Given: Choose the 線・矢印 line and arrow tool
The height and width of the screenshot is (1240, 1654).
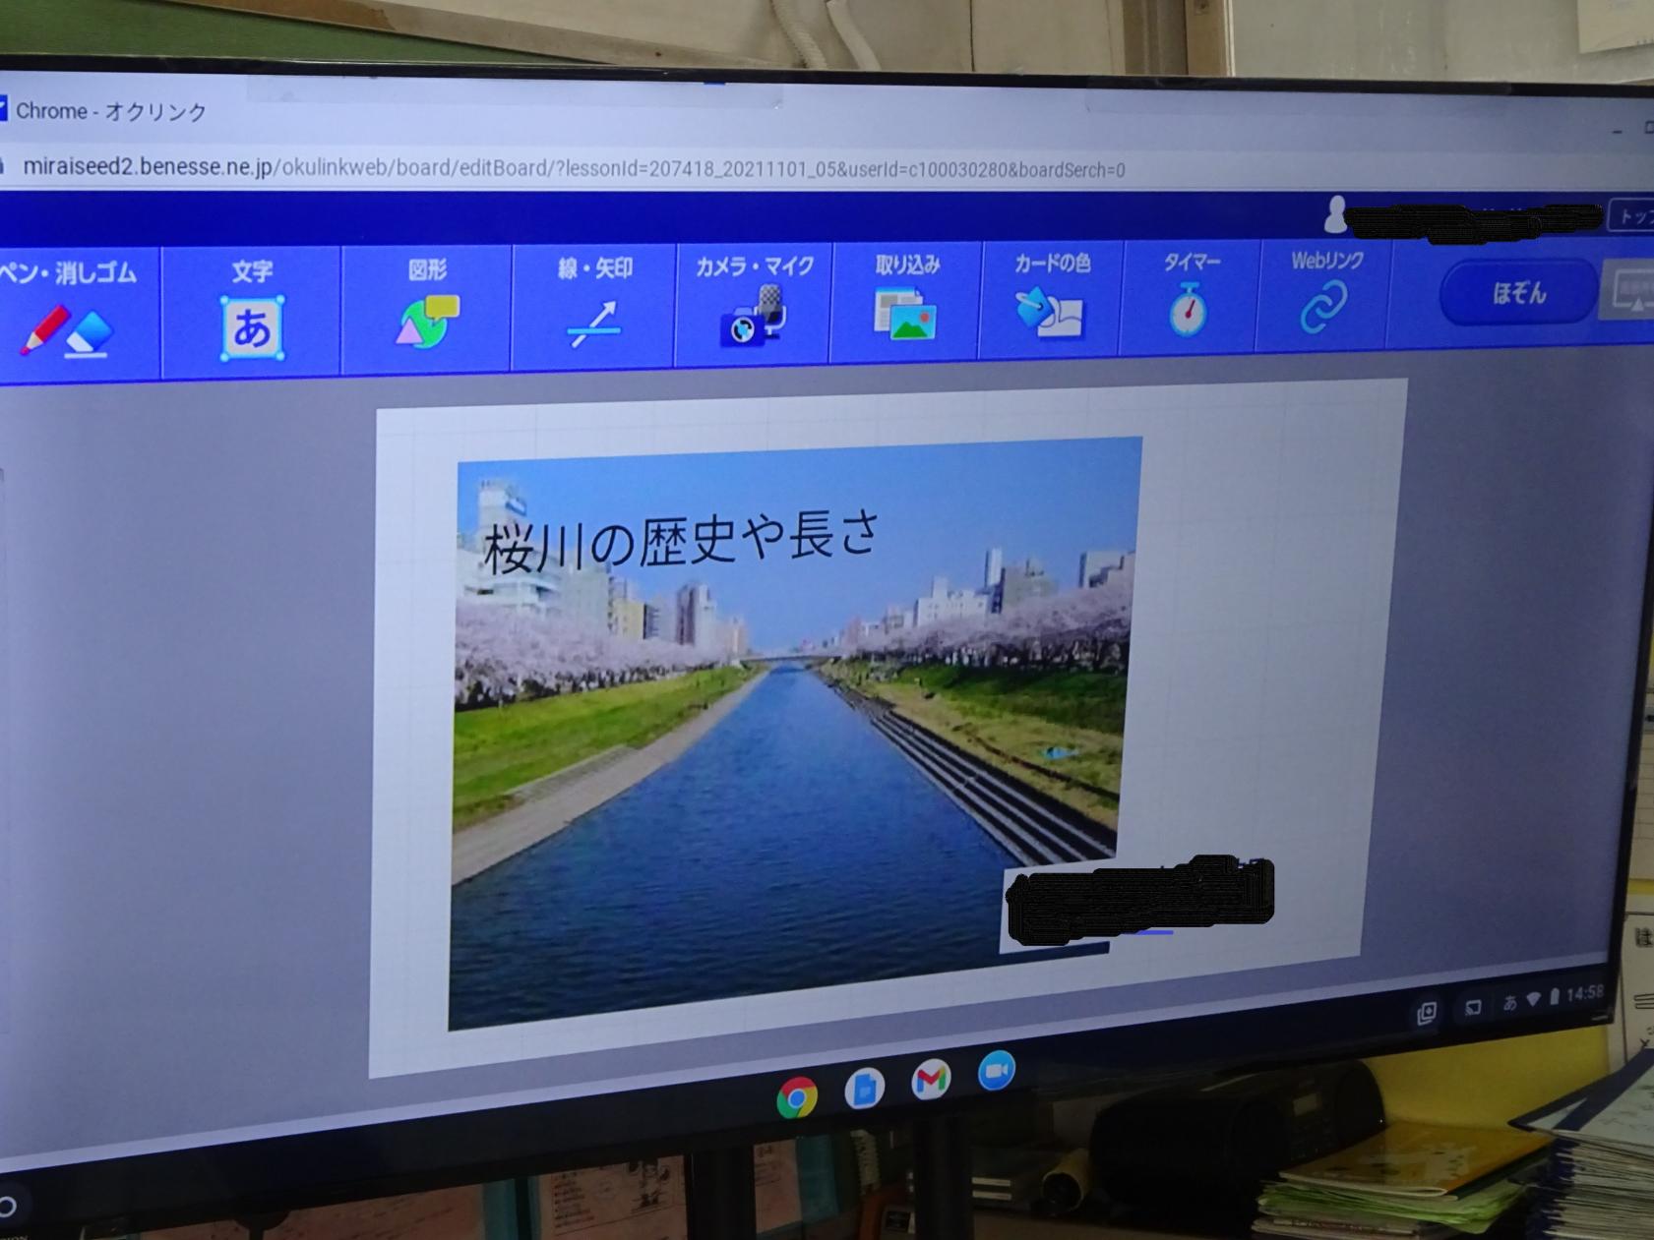Looking at the screenshot, I should (593, 304).
